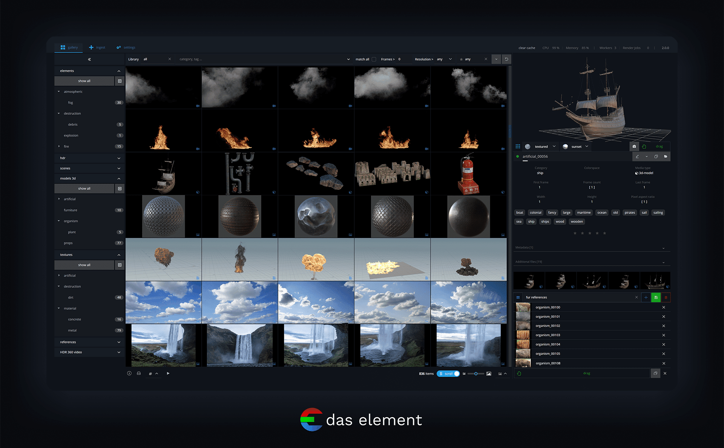Image resolution: width=724 pixels, height=448 pixels.
Task: Click the copy icon next to bottom drag area
Action: click(655, 373)
